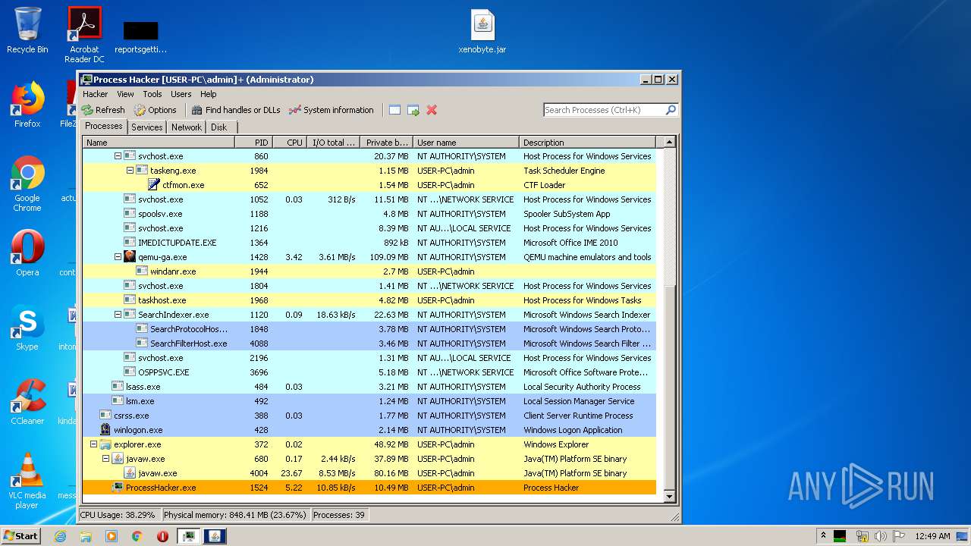The height and width of the screenshot is (546, 971).
Task: Switch to the Disk tab
Action: (218, 127)
